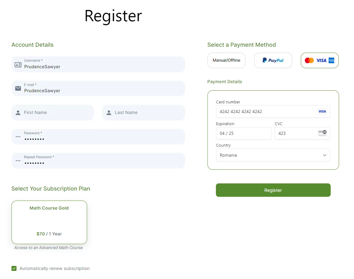Uncheck Automatically renew subscription checkbox

pos(14,268)
